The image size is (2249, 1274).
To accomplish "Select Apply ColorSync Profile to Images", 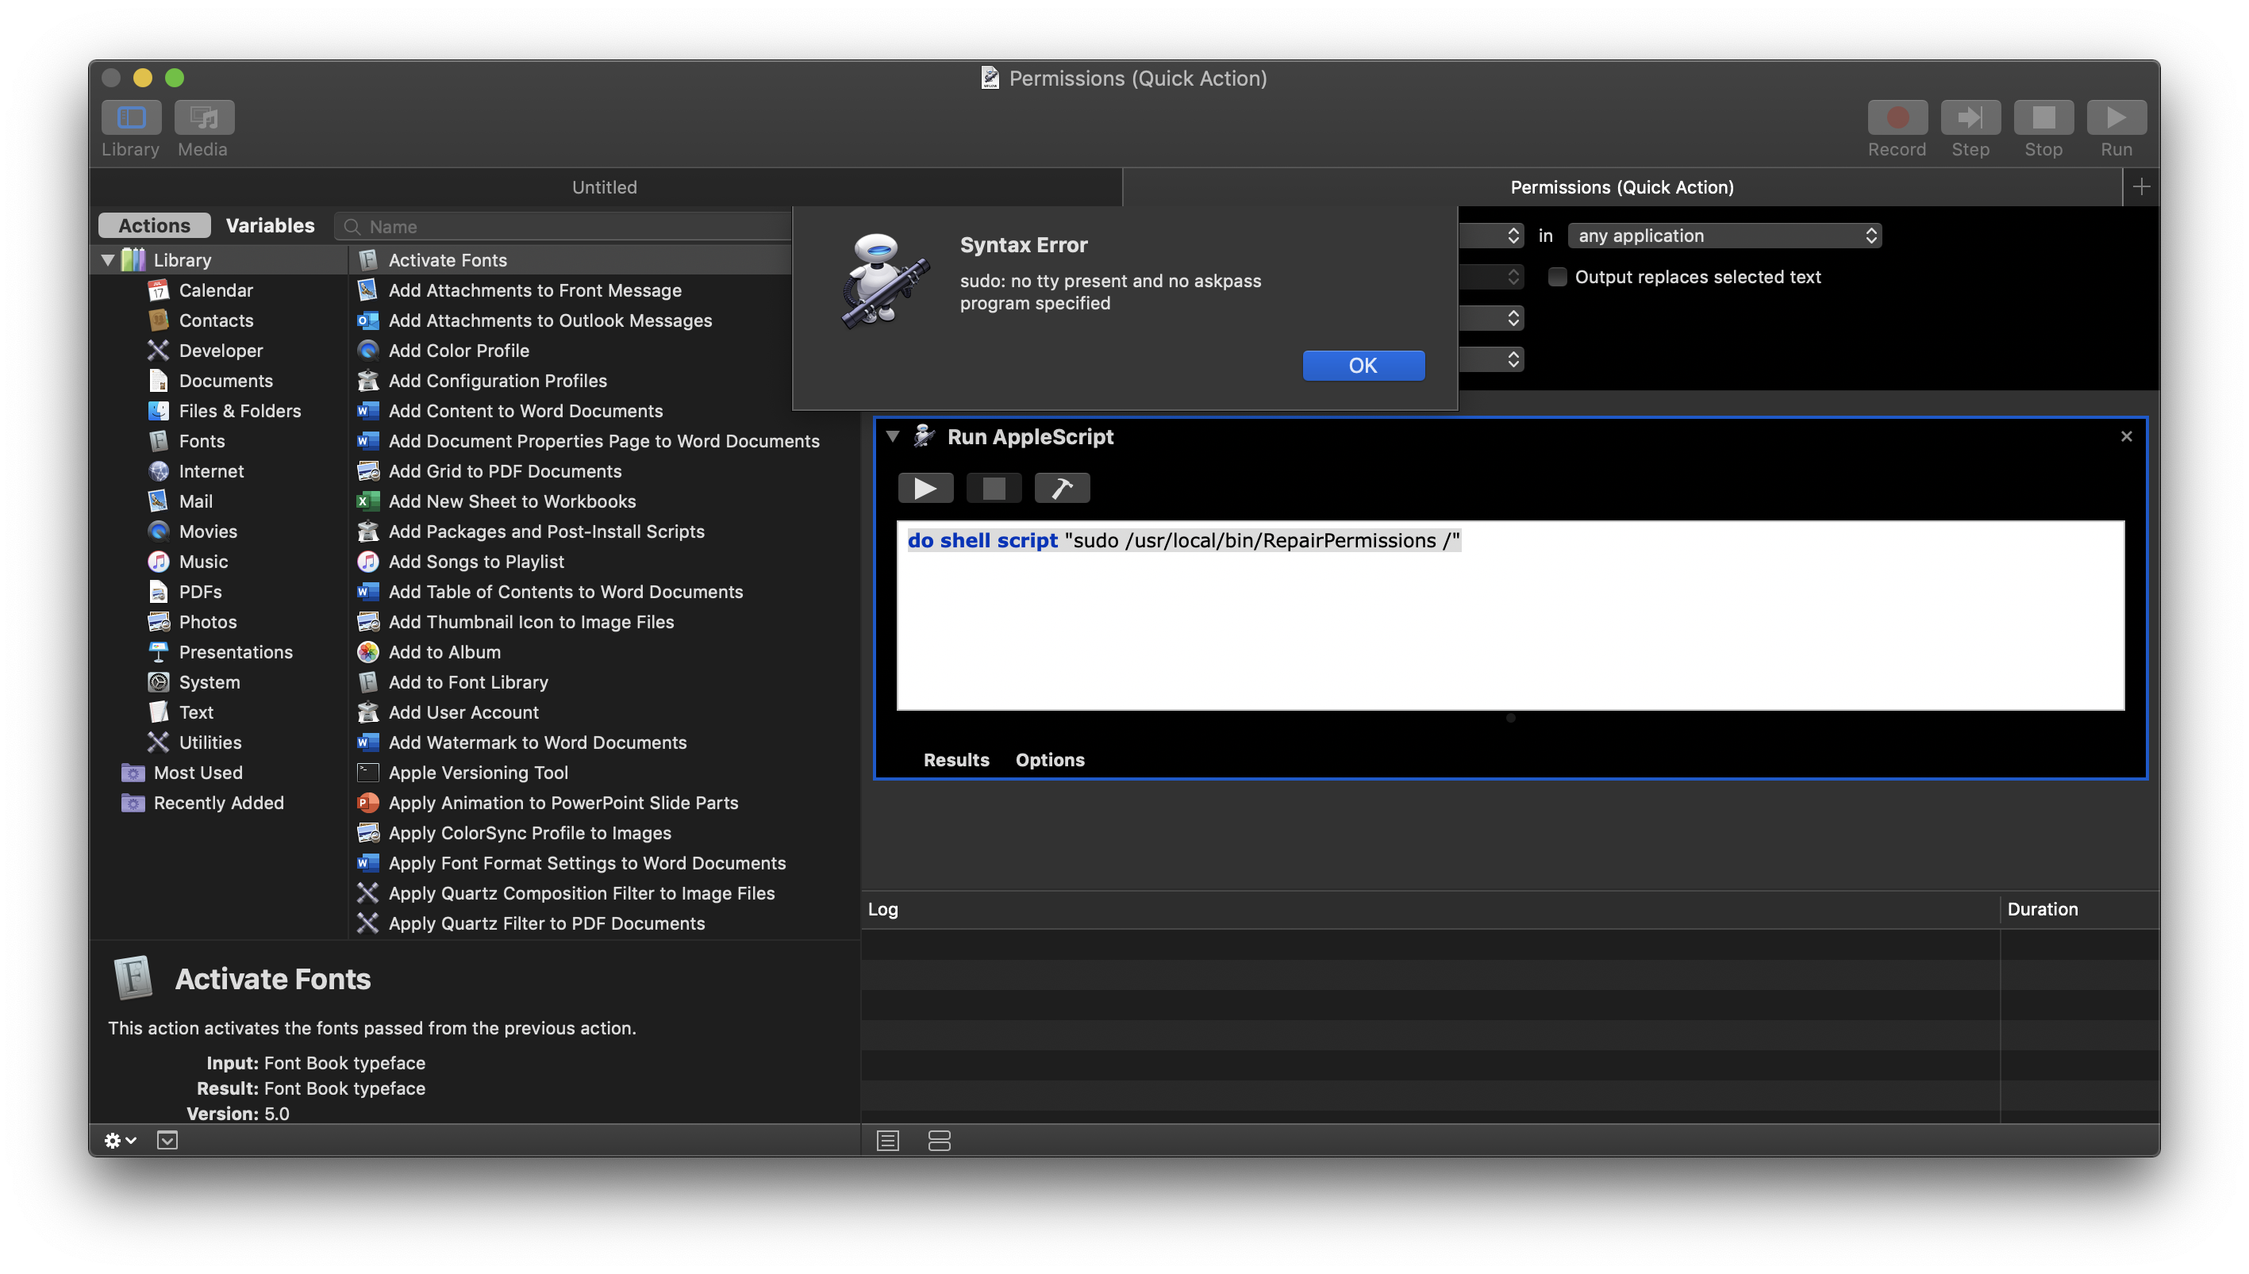I will point(529,833).
